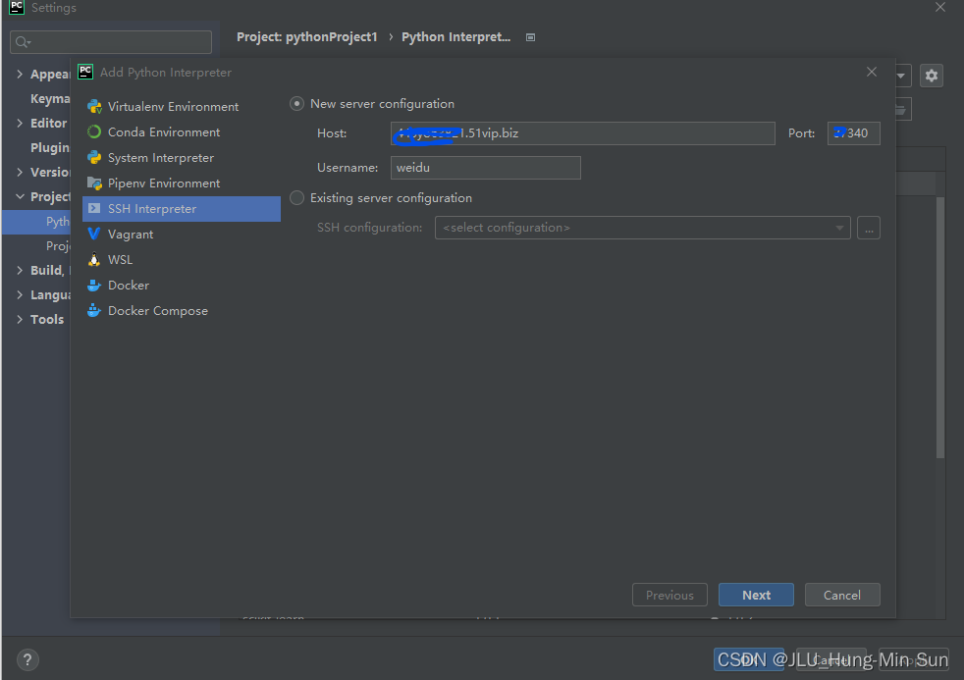Choose Vagrant interpreter type
This screenshot has width=964, height=680.
click(182, 235)
